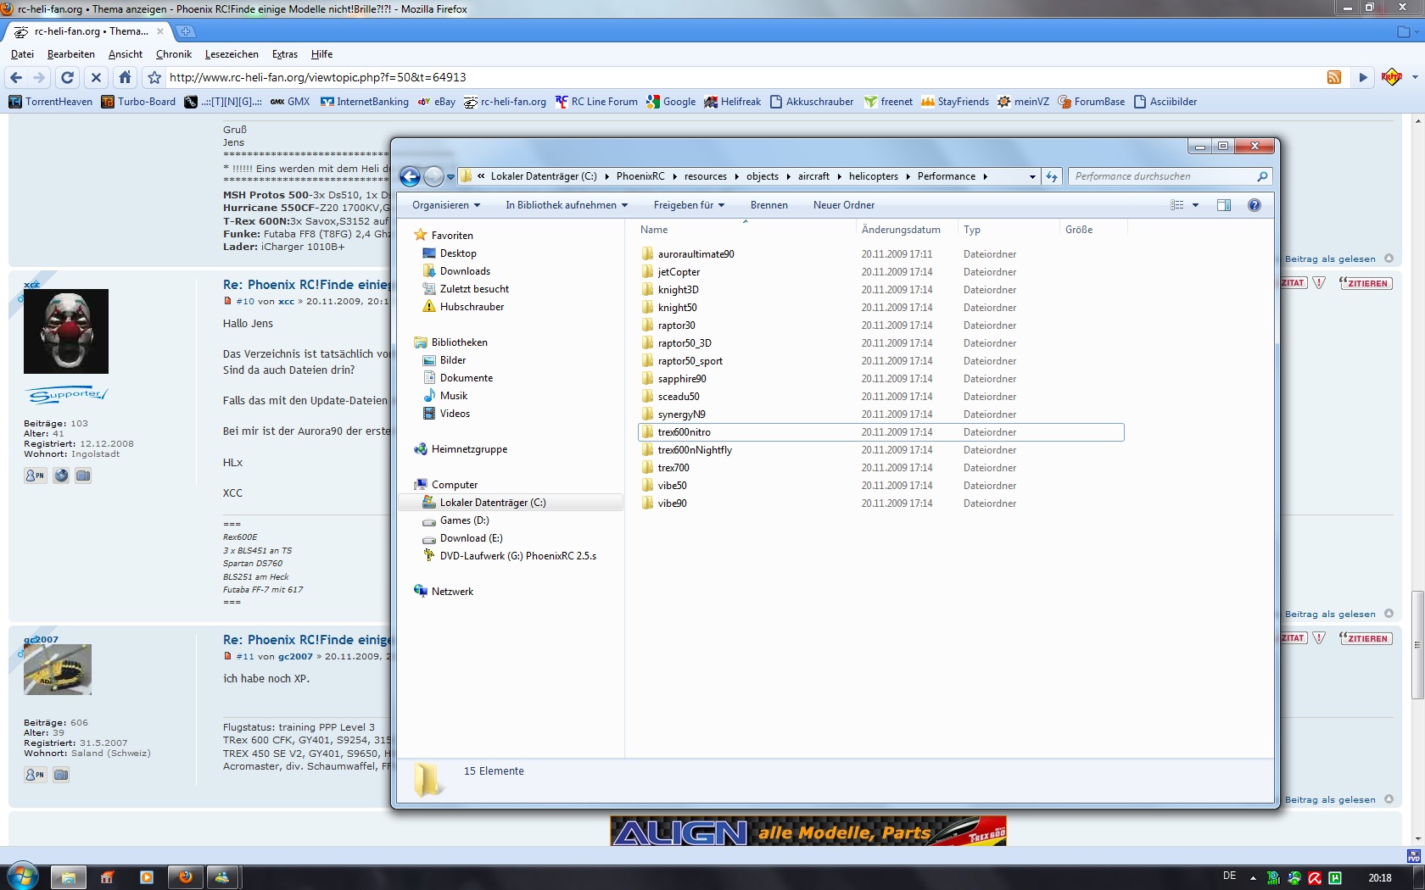
Task: Open Extras menu
Action: [x=285, y=54]
